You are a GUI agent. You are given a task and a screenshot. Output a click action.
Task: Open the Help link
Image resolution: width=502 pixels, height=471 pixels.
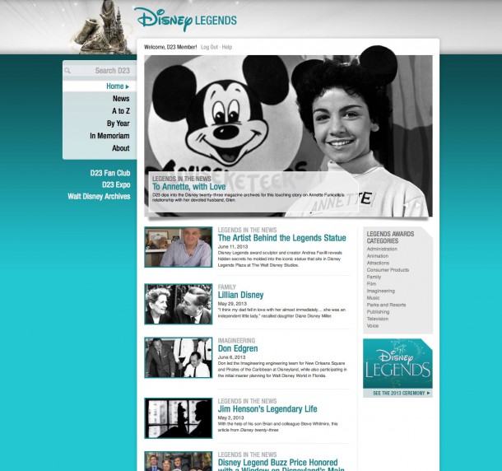point(227,47)
